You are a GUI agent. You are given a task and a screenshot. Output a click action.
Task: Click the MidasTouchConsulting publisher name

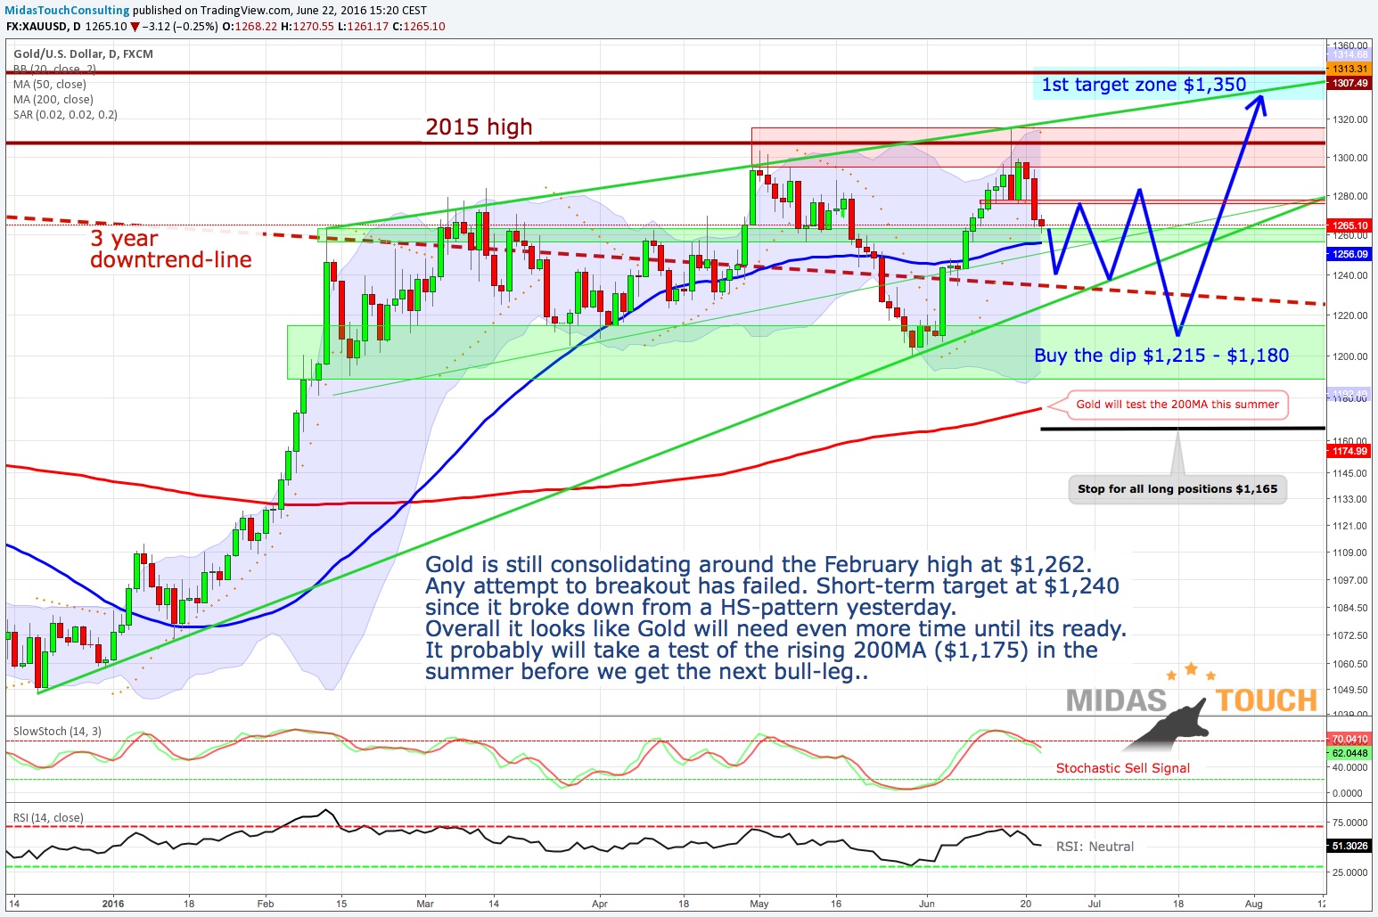pyautogui.click(x=68, y=11)
